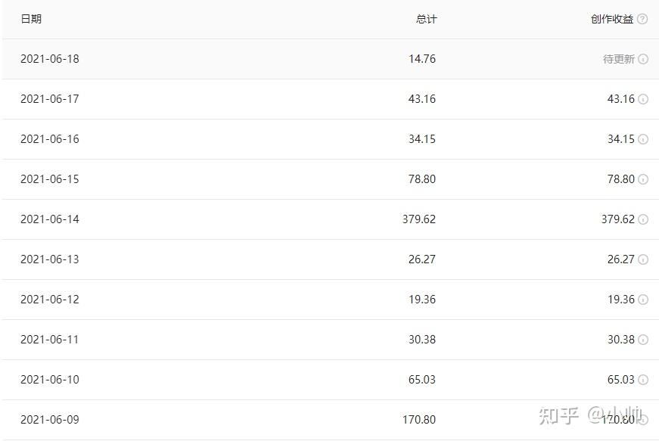Viewport: 659px width, 441px height.
Task: Click the 日期 column header
Action: (x=31, y=19)
